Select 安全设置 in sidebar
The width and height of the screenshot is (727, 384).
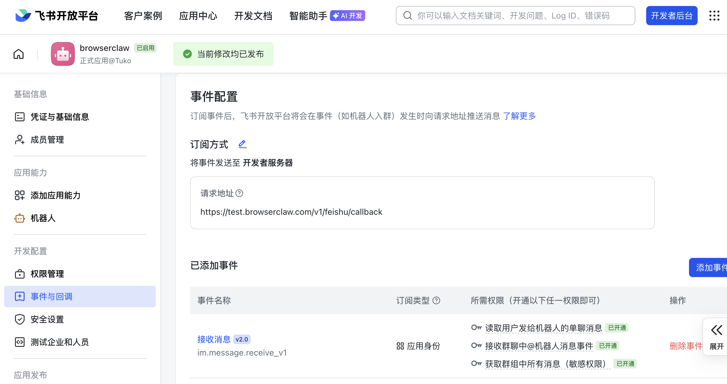(80, 319)
